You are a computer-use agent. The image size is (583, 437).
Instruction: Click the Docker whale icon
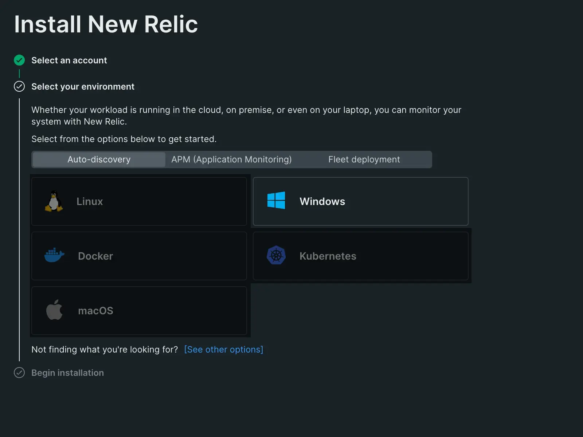point(54,255)
